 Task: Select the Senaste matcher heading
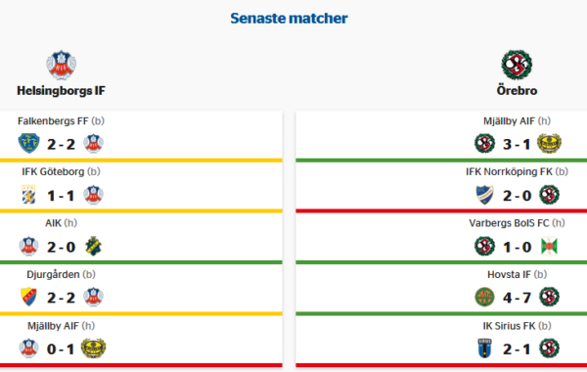click(x=289, y=18)
